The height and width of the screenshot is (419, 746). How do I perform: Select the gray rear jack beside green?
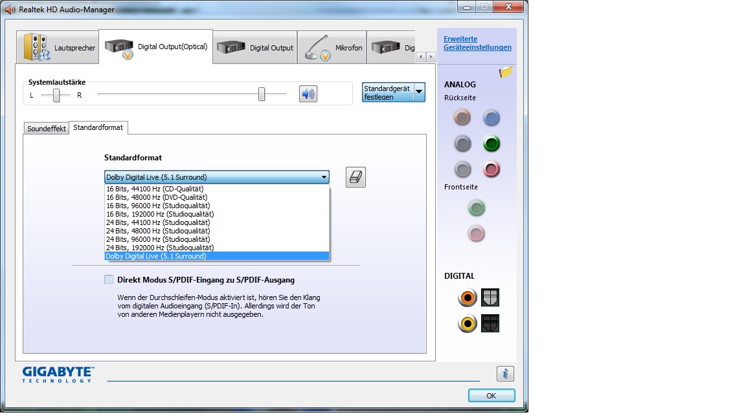pos(462,144)
